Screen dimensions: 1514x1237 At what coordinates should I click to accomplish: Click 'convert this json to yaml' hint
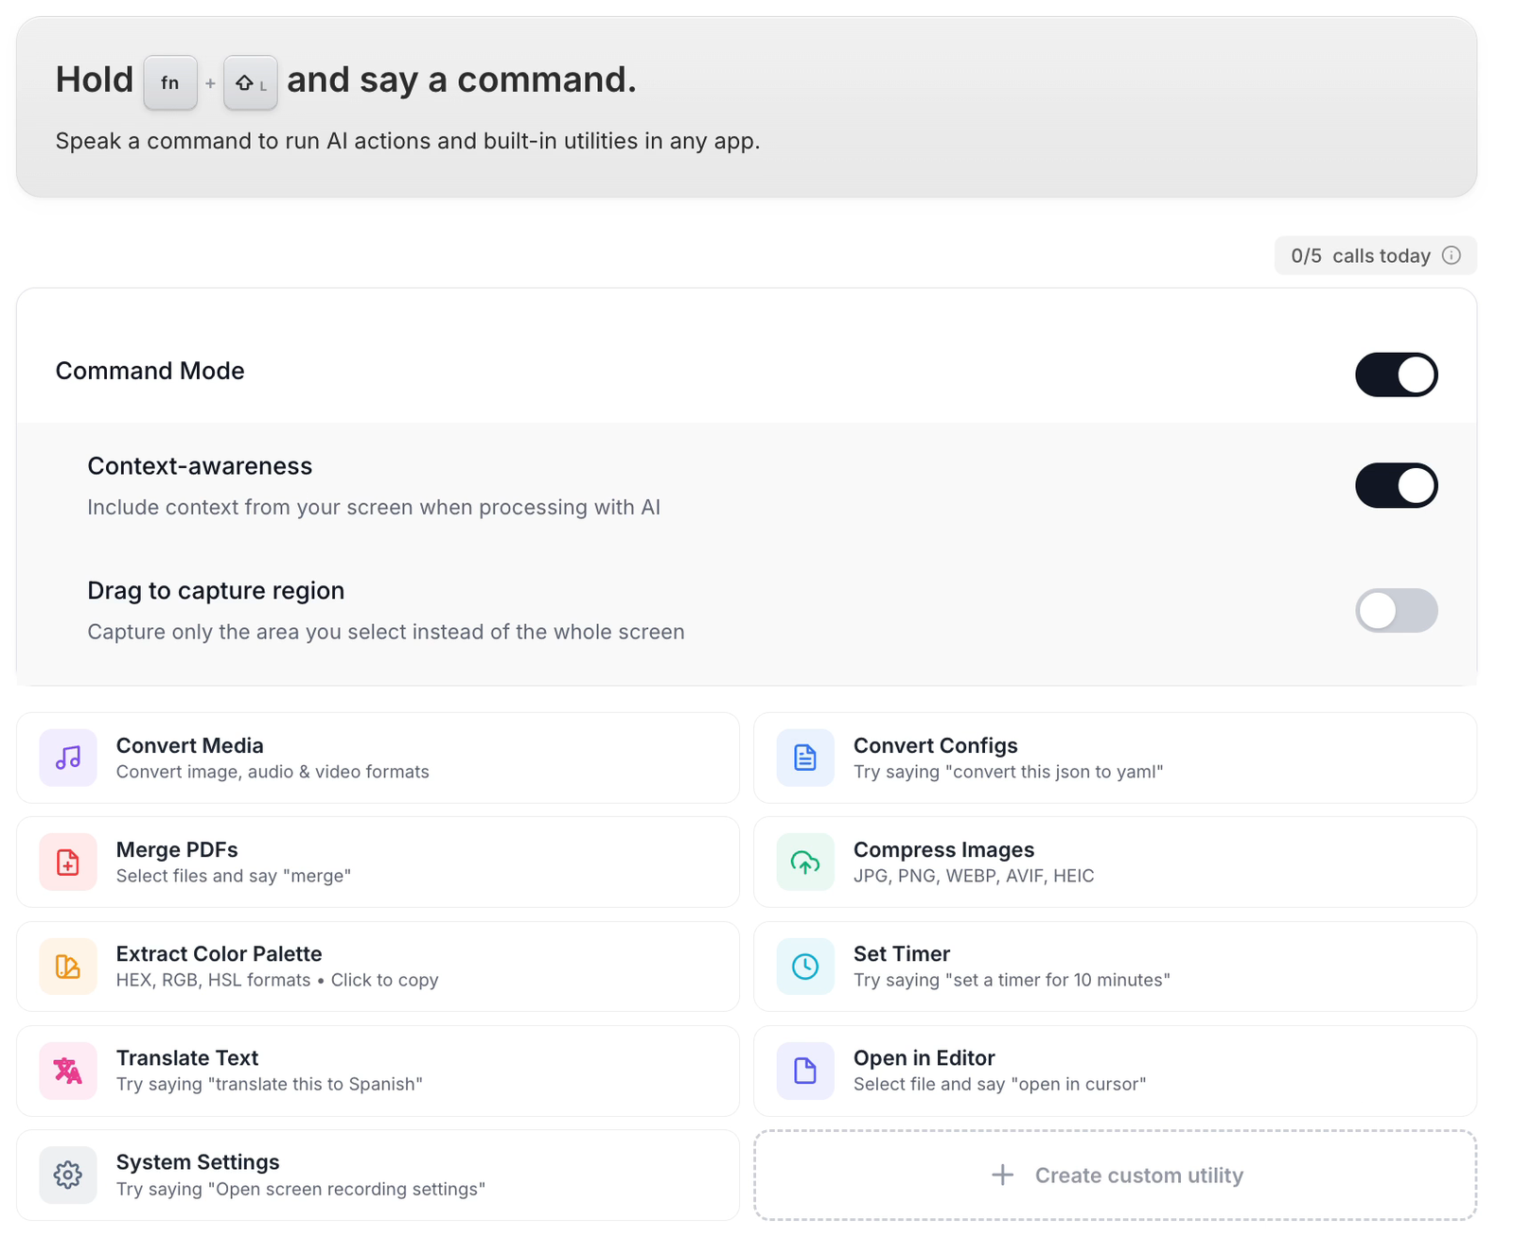pos(1054,772)
